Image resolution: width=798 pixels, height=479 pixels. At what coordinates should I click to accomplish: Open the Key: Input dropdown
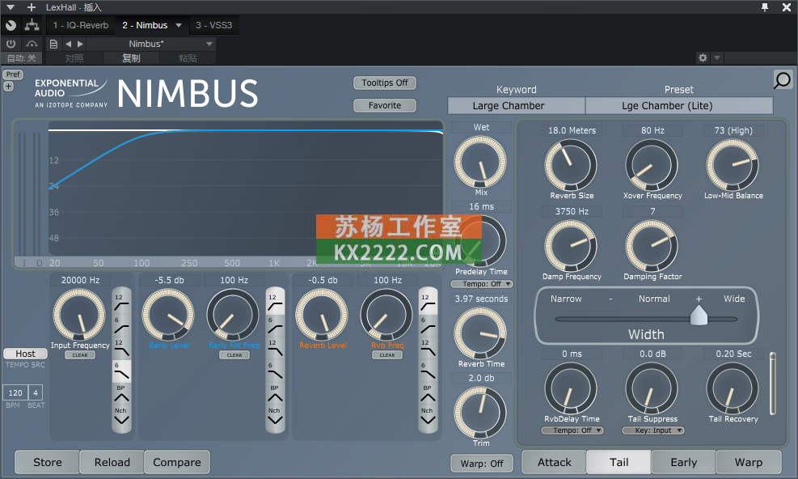(653, 430)
